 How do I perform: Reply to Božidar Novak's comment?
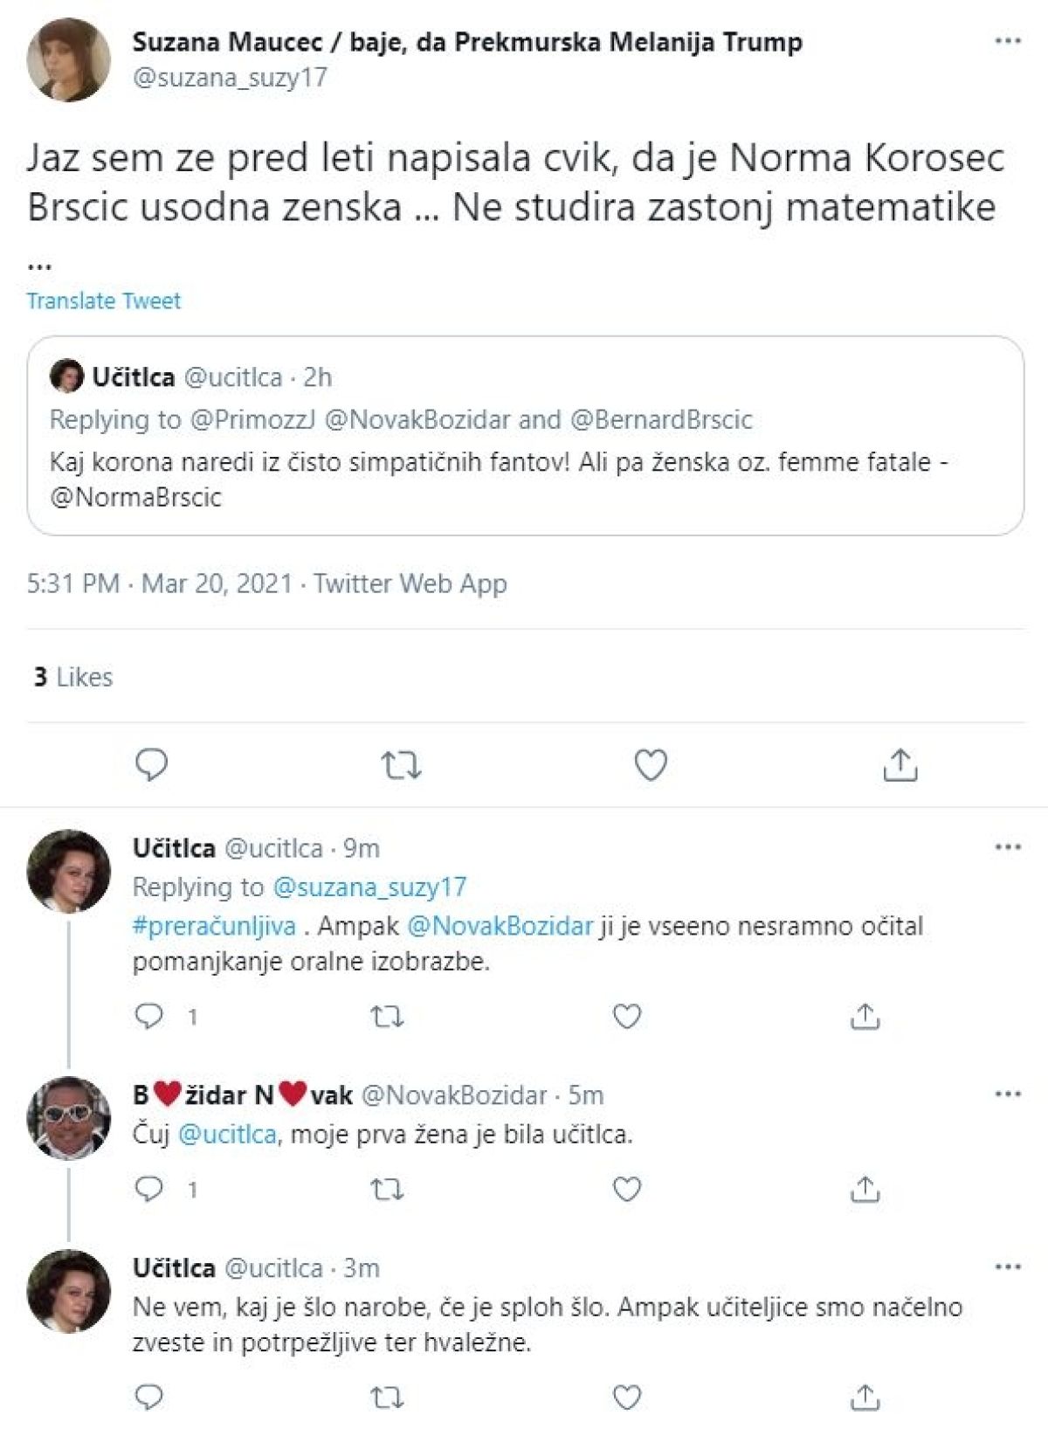150,1190
